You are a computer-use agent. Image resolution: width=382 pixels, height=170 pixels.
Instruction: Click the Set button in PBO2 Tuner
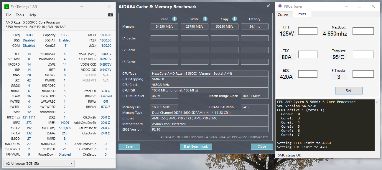(x=349, y=91)
